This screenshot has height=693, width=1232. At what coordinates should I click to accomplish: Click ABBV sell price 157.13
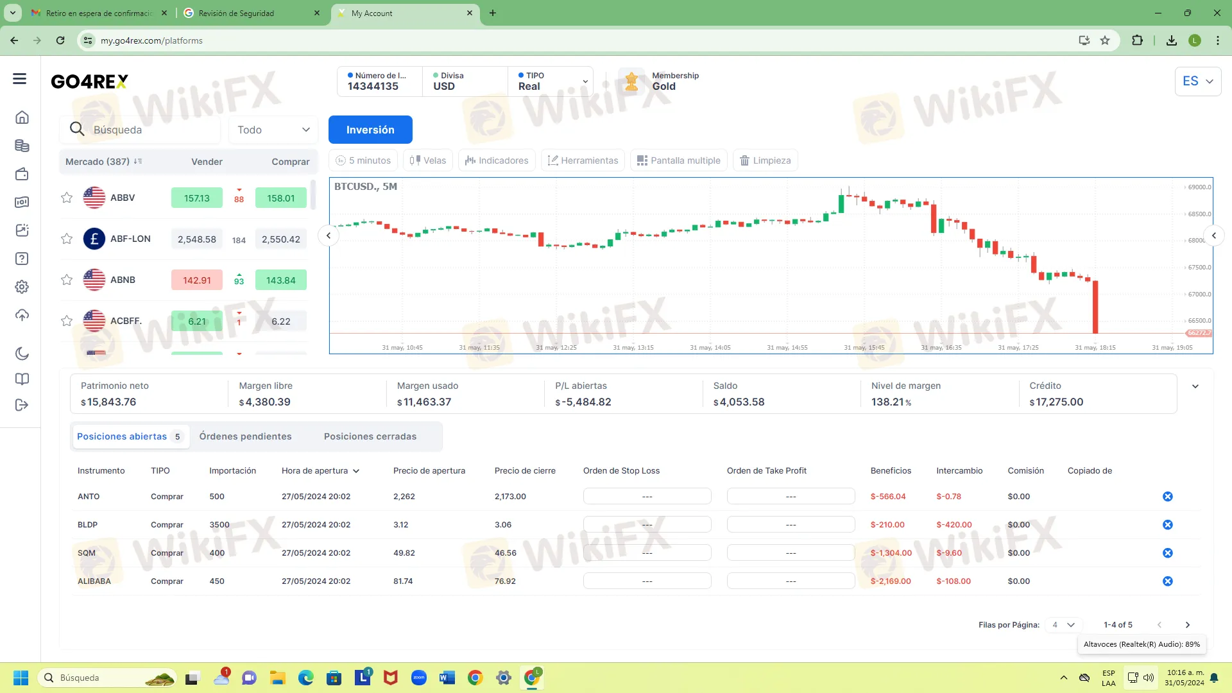click(x=197, y=198)
